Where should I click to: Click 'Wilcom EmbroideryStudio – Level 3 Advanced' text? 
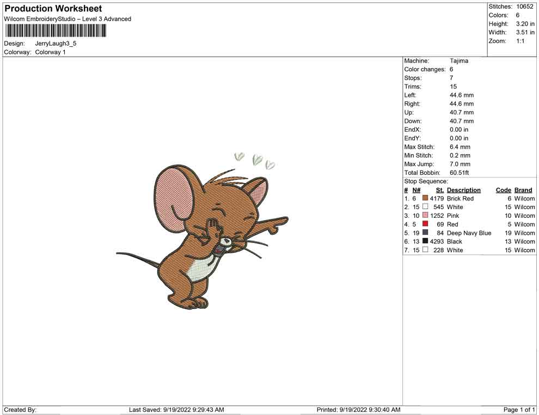[68, 19]
